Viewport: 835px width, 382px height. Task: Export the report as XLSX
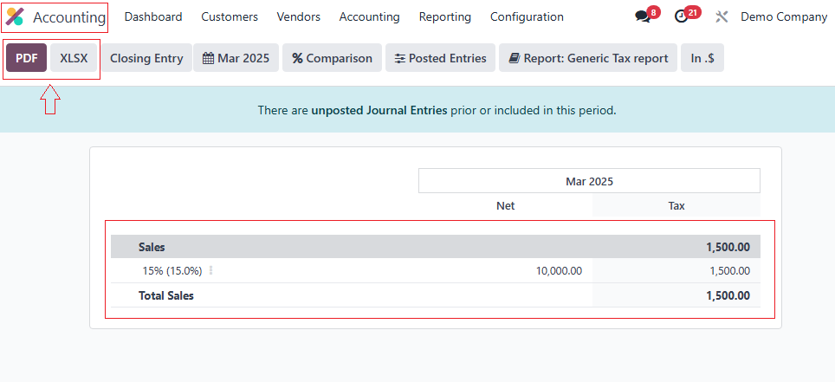[x=74, y=58]
